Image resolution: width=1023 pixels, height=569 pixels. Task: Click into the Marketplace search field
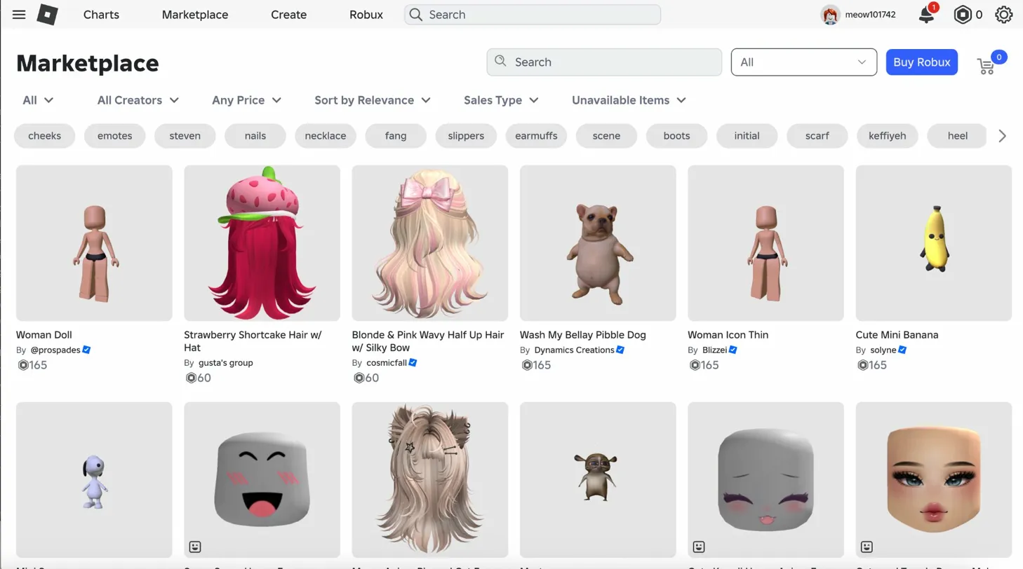(x=603, y=62)
